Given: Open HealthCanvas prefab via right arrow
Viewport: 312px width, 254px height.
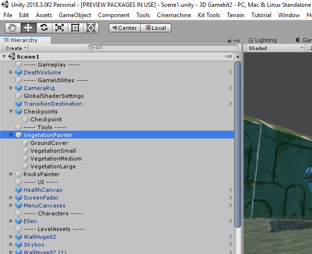Looking at the screenshot, I should pyautogui.click(x=230, y=190).
